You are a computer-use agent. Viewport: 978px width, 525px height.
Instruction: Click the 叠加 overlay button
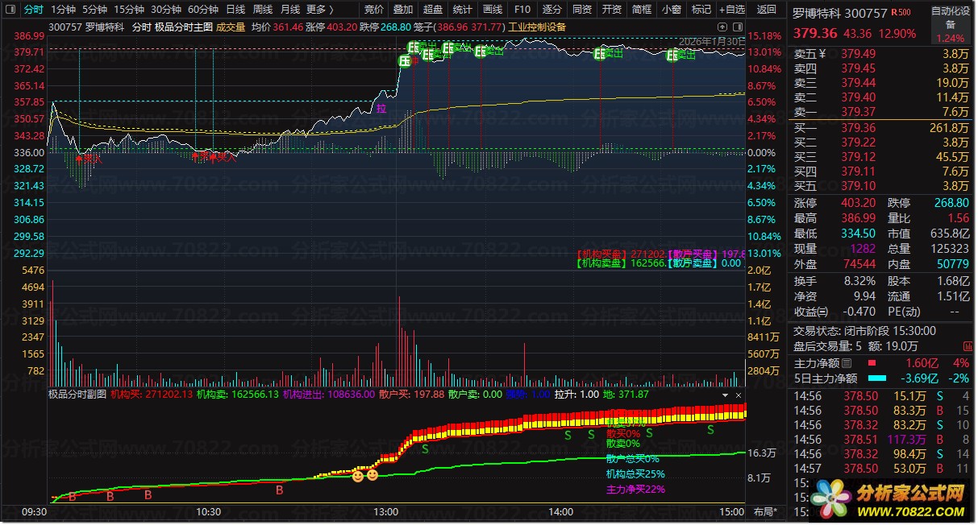click(x=403, y=10)
